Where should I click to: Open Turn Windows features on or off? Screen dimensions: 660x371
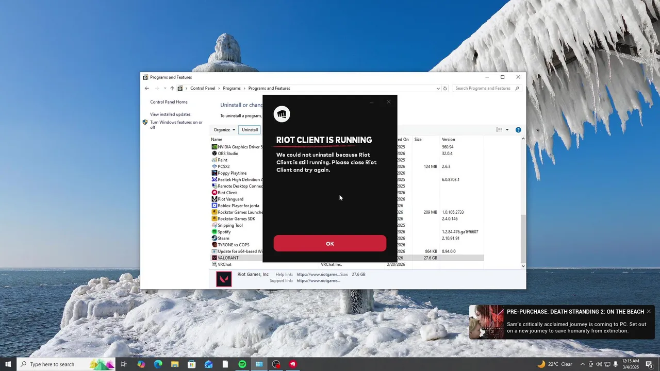176,125
